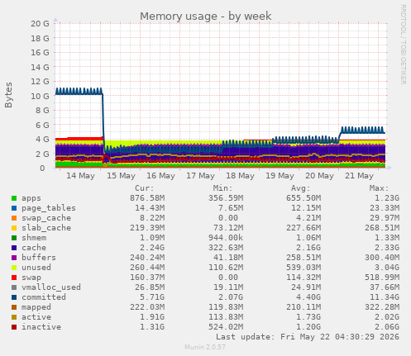Click the 'Max:' column header
Screen dimensions: 411x356
(379, 188)
